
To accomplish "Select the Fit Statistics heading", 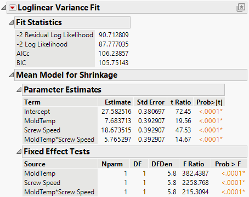I will [x=39, y=22].
